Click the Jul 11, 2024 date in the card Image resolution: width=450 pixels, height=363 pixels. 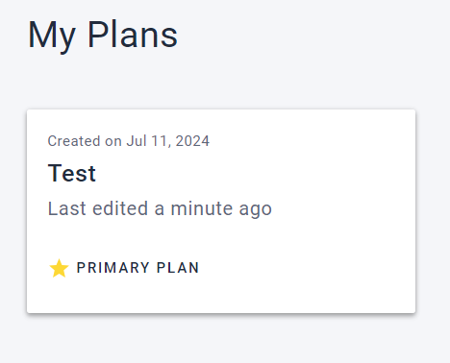pos(168,141)
